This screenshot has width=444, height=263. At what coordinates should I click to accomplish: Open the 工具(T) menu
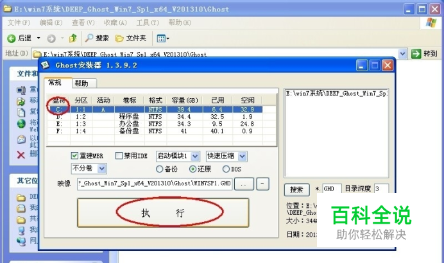[148, 22]
